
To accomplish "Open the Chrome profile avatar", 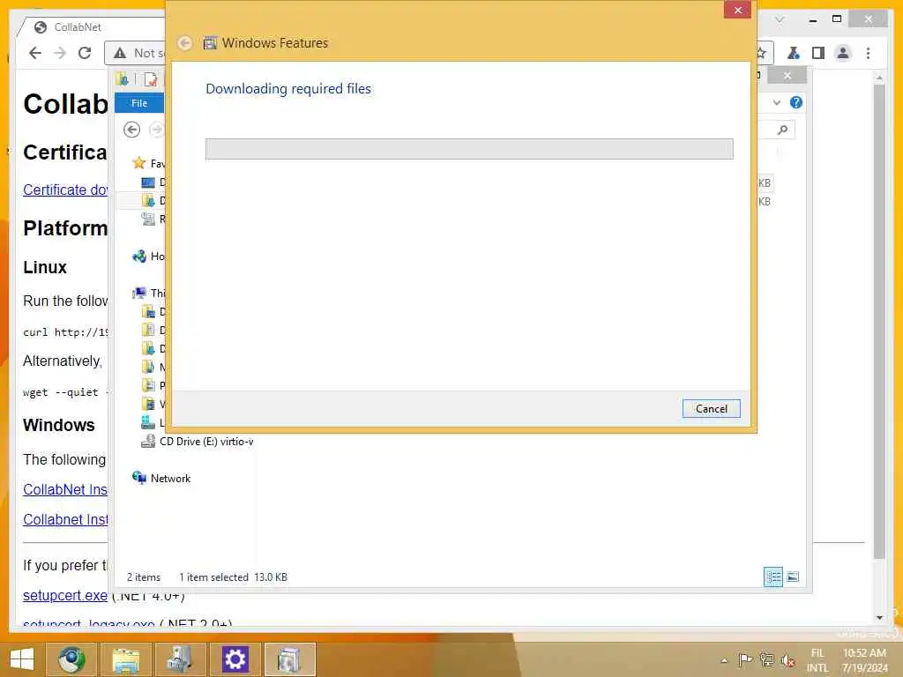I will pyautogui.click(x=842, y=53).
